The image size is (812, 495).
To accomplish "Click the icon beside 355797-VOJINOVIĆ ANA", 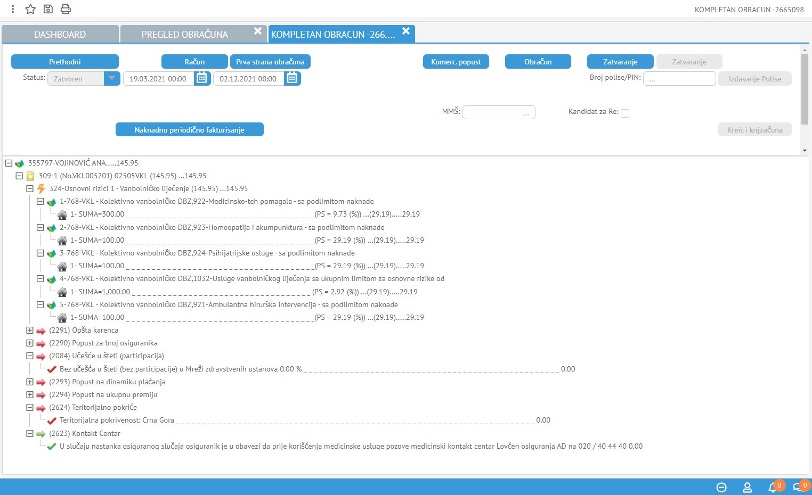I will point(20,163).
